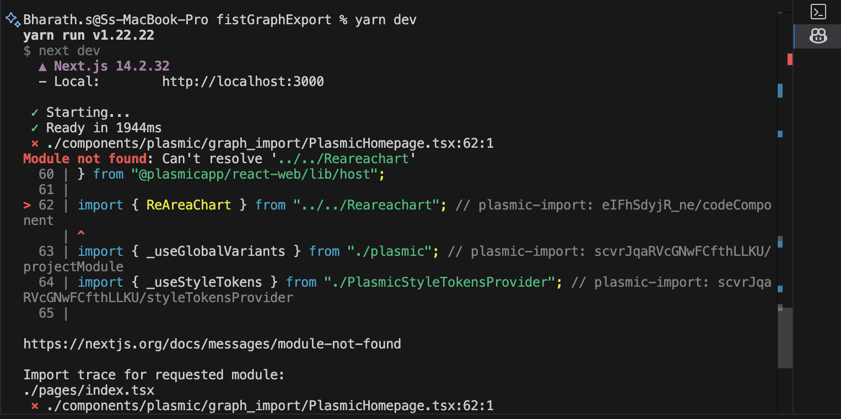Open the ./pages/index.tsx file path

pyautogui.click(x=89, y=390)
